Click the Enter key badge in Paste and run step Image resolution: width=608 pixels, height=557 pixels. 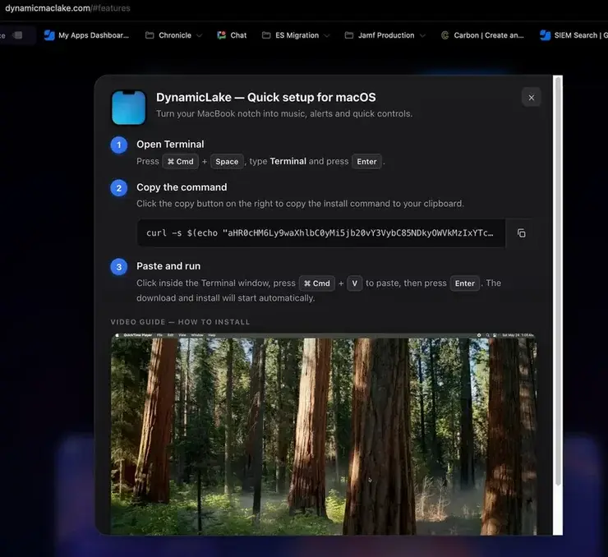click(464, 283)
